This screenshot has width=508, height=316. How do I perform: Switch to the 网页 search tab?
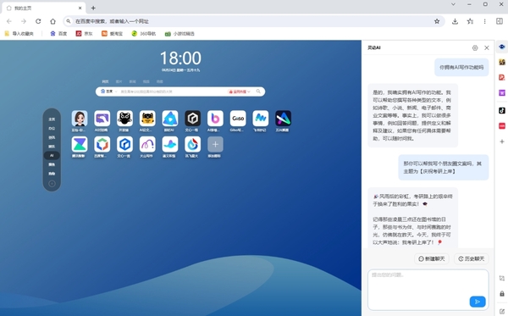(105, 81)
